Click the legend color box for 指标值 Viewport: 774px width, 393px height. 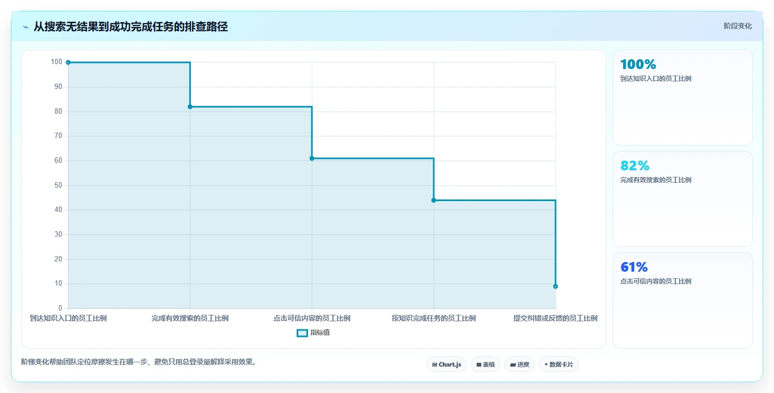tap(302, 333)
